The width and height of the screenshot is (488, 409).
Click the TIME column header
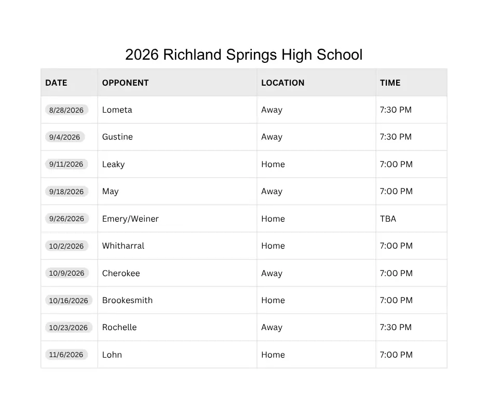coord(390,83)
